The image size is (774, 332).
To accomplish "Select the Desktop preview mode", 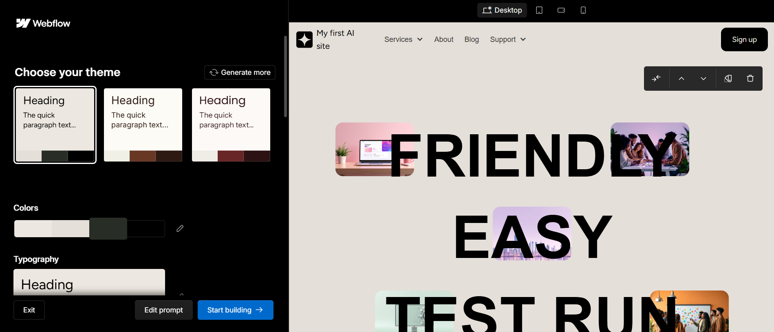I will (x=502, y=10).
